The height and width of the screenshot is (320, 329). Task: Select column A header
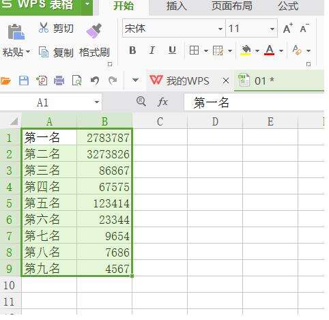pos(49,121)
